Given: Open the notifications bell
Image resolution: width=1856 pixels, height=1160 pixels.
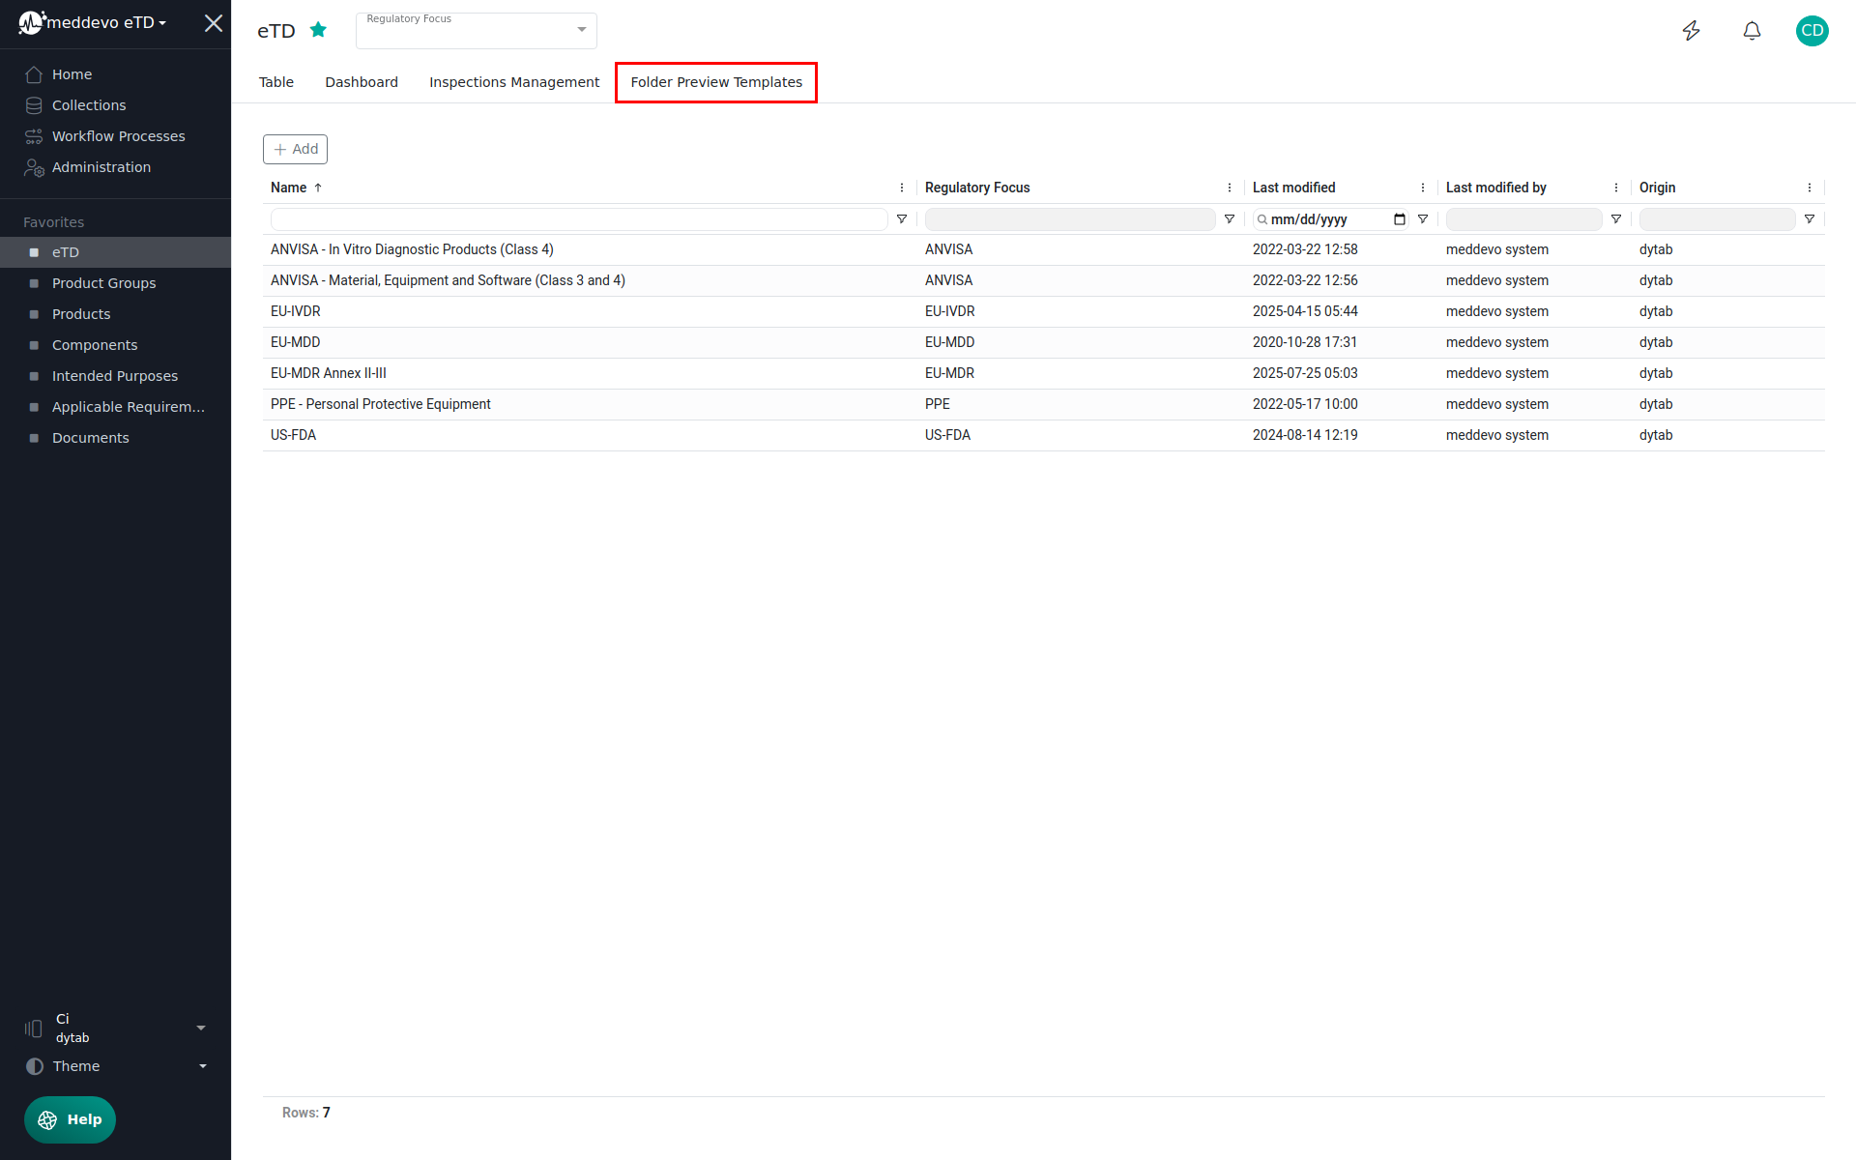Looking at the screenshot, I should point(1752,31).
